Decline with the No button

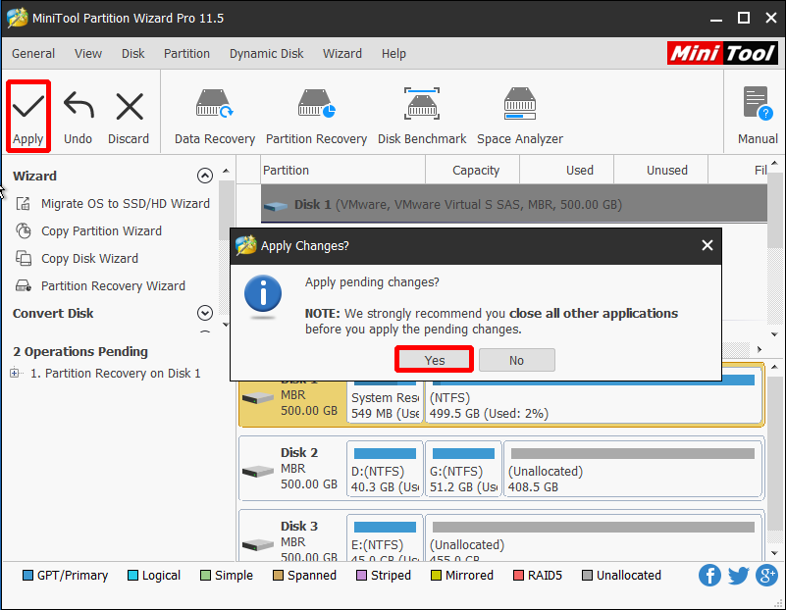point(517,360)
